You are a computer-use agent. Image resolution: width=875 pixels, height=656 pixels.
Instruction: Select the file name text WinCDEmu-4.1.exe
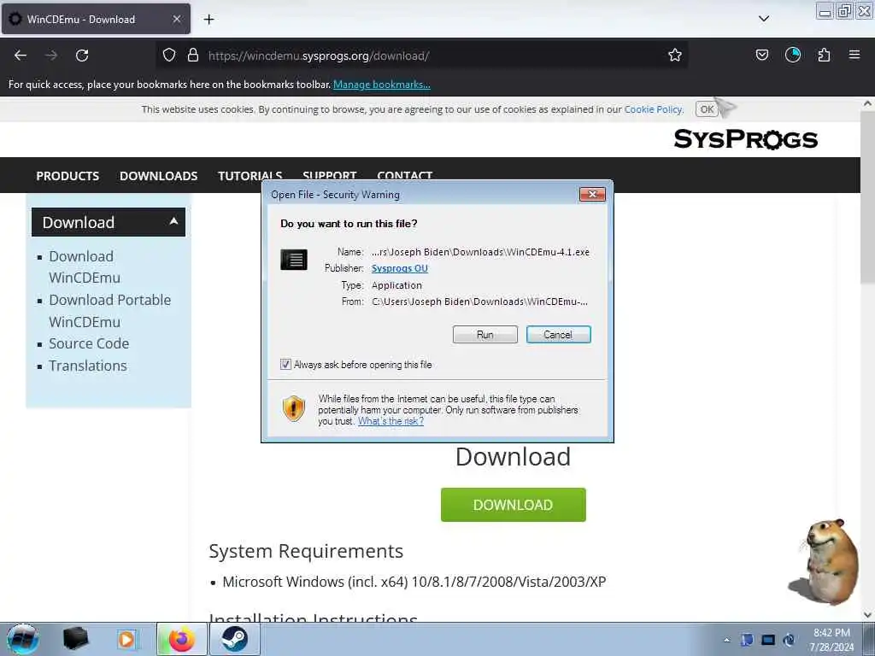point(548,252)
